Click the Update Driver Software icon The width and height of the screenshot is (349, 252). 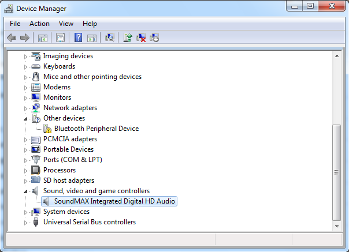128,37
